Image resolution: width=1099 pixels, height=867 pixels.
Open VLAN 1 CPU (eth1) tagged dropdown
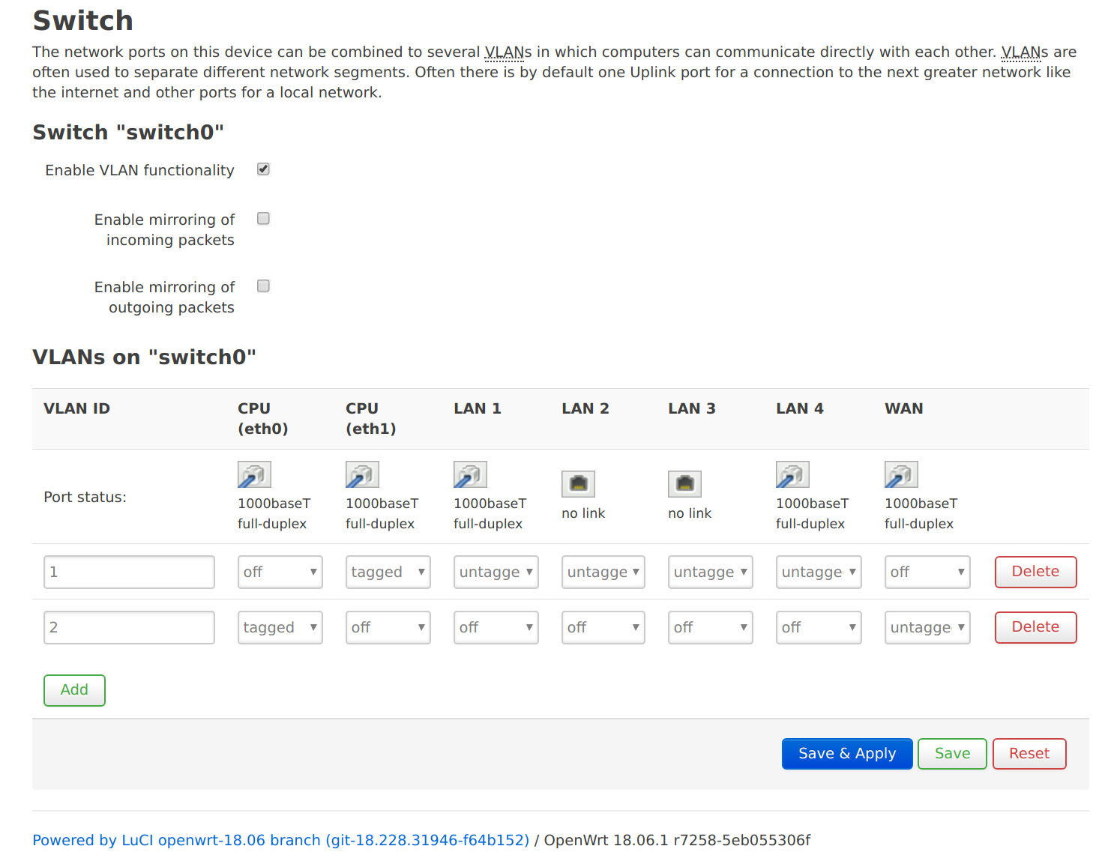(388, 572)
